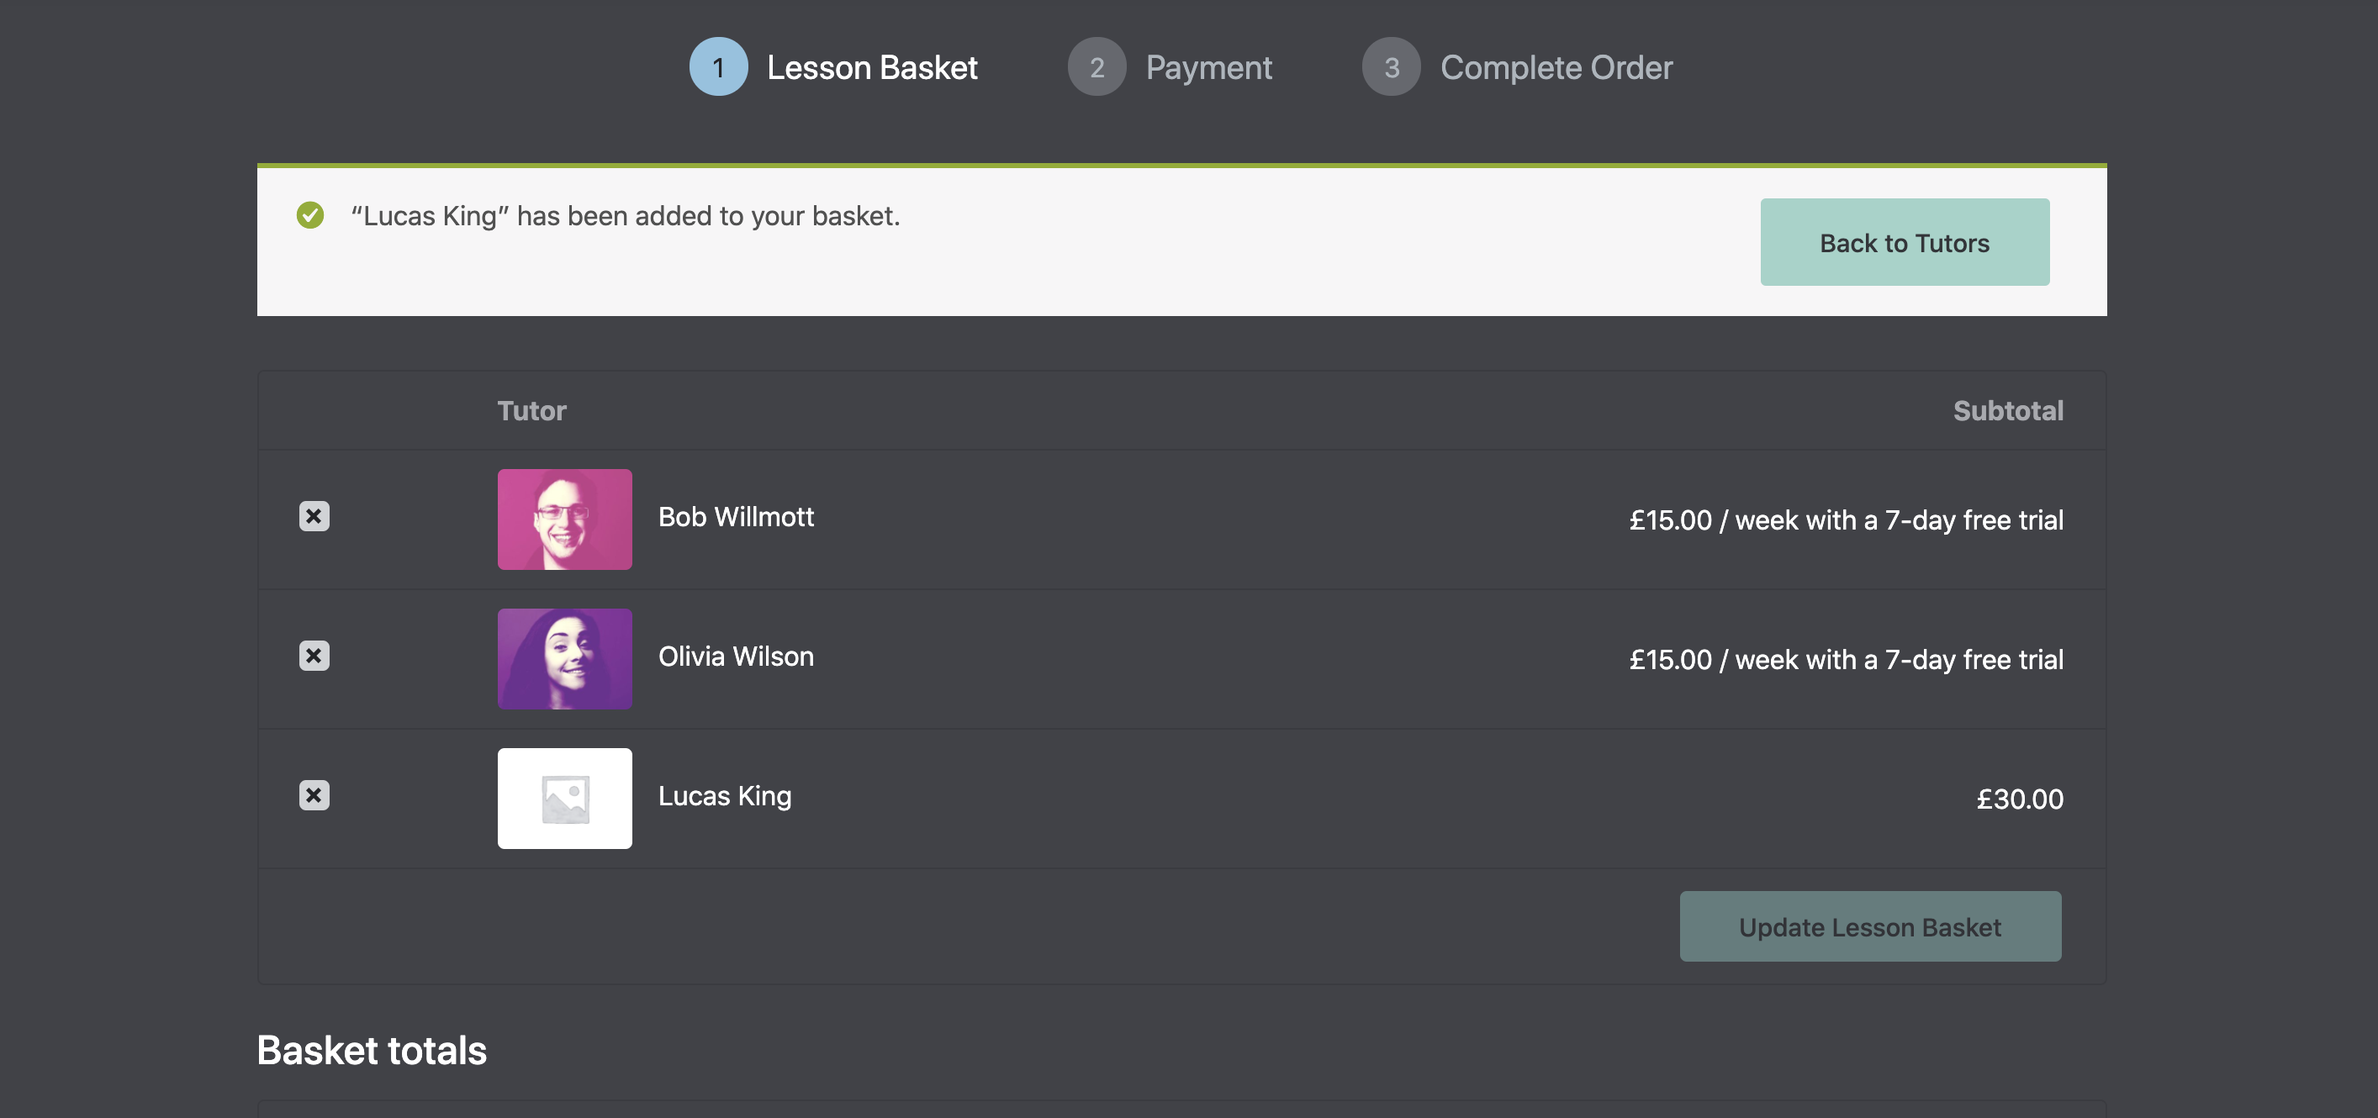The width and height of the screenshot is (2378, 1118).
Task: Open the Lucas King tutor link
Action: pyautogui.click(x=725, y=796)
